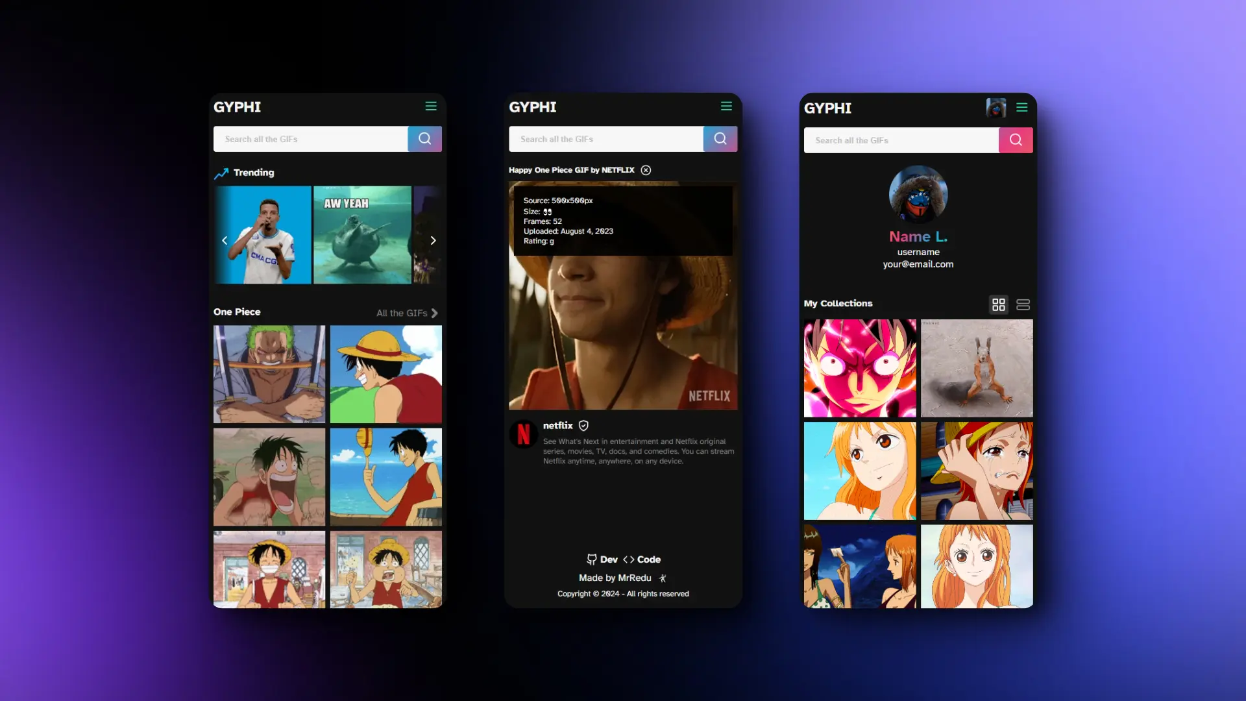This screenshot has width=1246, height=701.
Task: Click GYPHI logo in left screen
Action: coord(238,107)
